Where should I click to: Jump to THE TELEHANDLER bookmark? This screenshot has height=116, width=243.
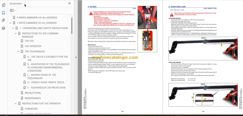(34, 51)
